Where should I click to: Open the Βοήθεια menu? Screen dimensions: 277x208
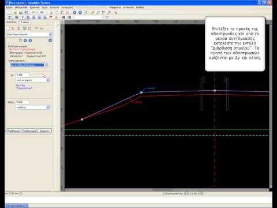point(140,8)
